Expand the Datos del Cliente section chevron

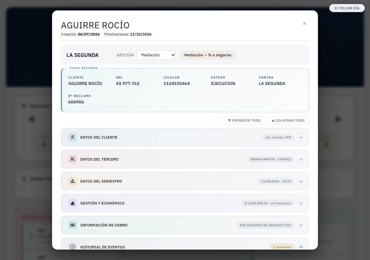301,138
